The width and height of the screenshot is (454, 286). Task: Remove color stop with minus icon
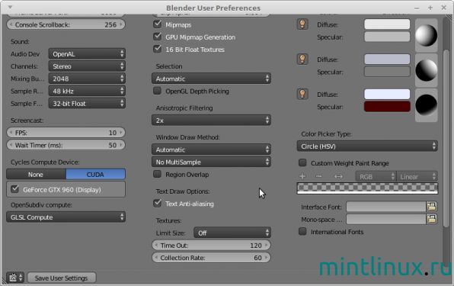coord(318,176)
